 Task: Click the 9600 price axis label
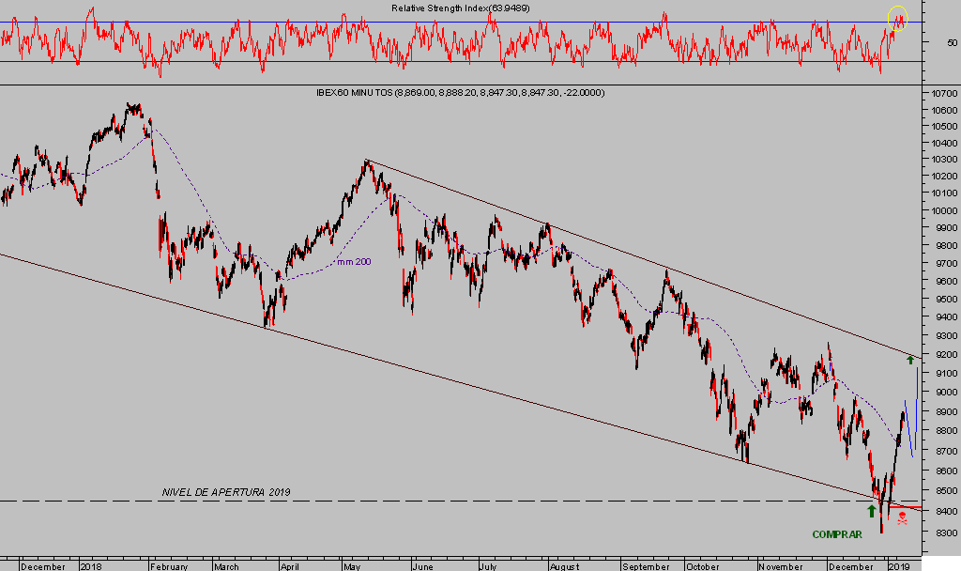(946, 281)
